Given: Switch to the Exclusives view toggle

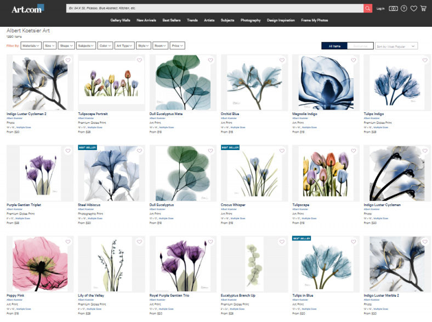Looking at the screenshot, I should click(360, 46).
